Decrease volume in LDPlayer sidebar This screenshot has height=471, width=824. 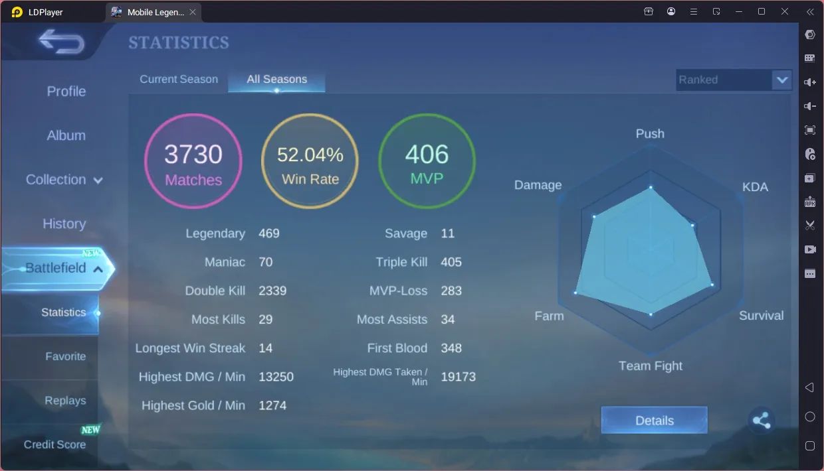(x=809, y=106)
